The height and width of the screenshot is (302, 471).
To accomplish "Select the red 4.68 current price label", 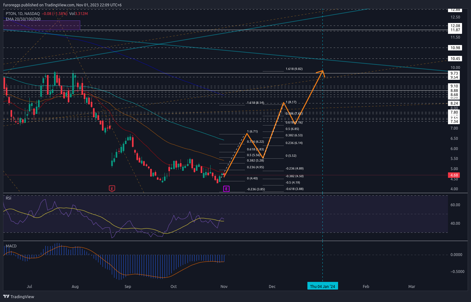I will coord(454,175).
